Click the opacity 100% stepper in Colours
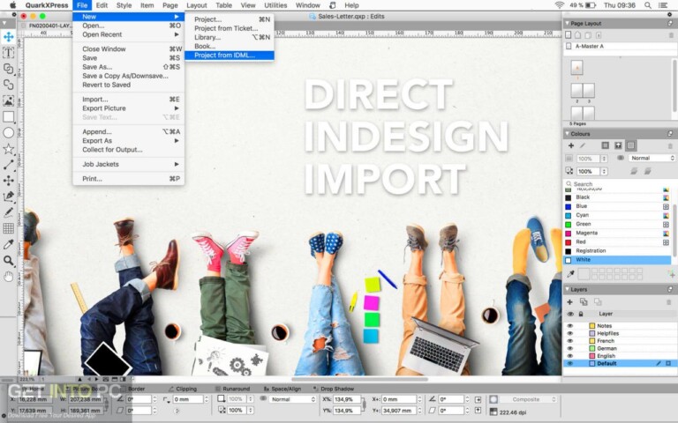 coord(605,171)
